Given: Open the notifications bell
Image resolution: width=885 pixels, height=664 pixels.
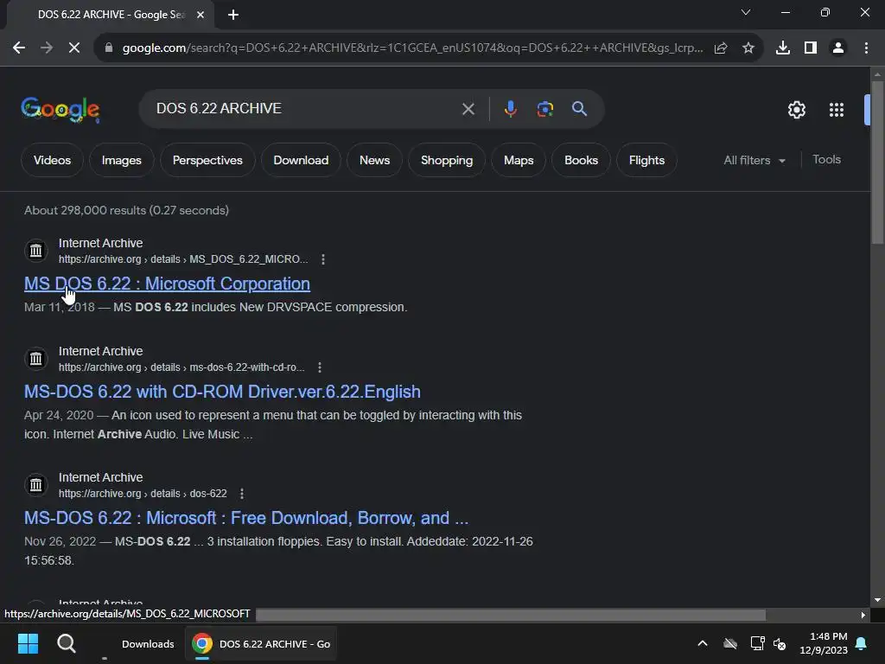Looking at the screenshot, I should [861, 643].
